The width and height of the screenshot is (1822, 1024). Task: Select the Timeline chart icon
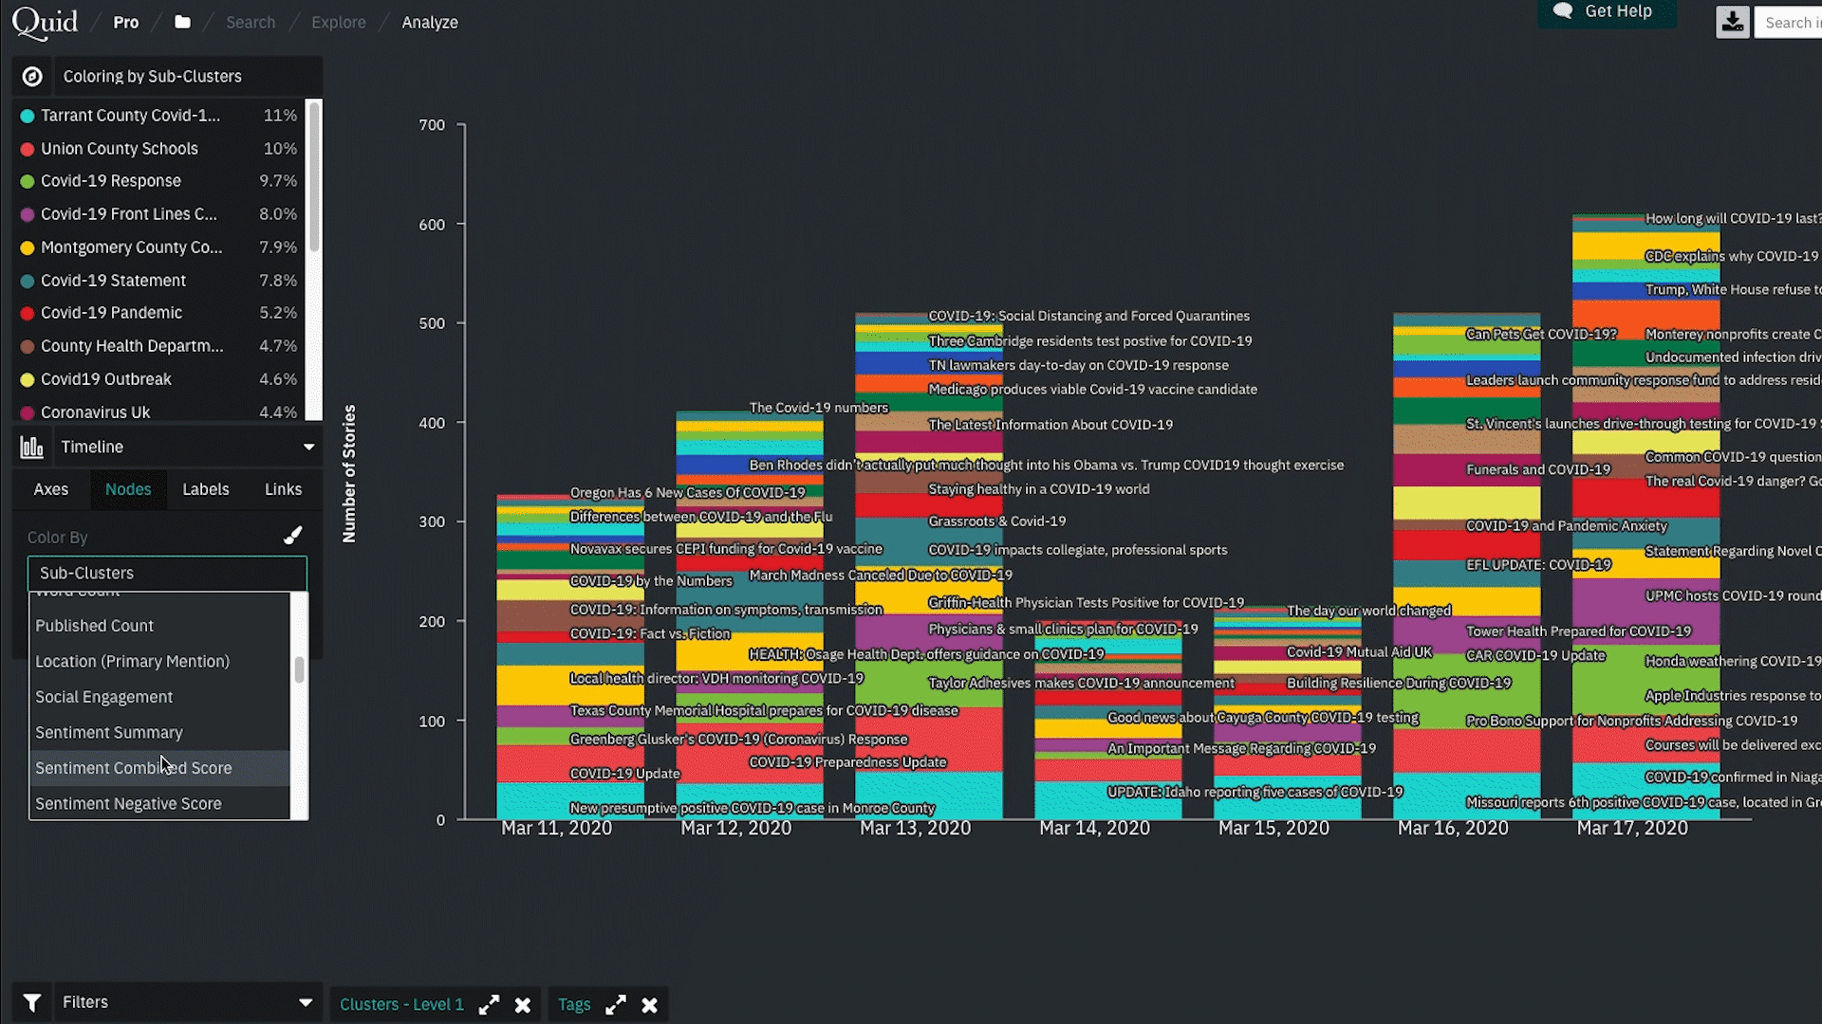(x=32, y=447)
